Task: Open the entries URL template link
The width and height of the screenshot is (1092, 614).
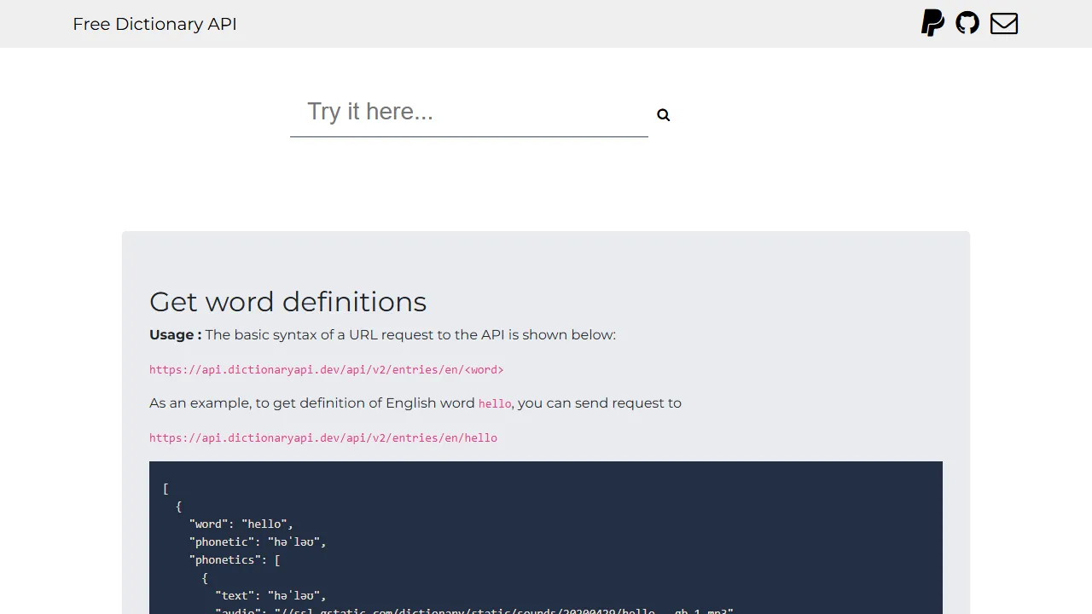Action: click(x=326, y=369)
